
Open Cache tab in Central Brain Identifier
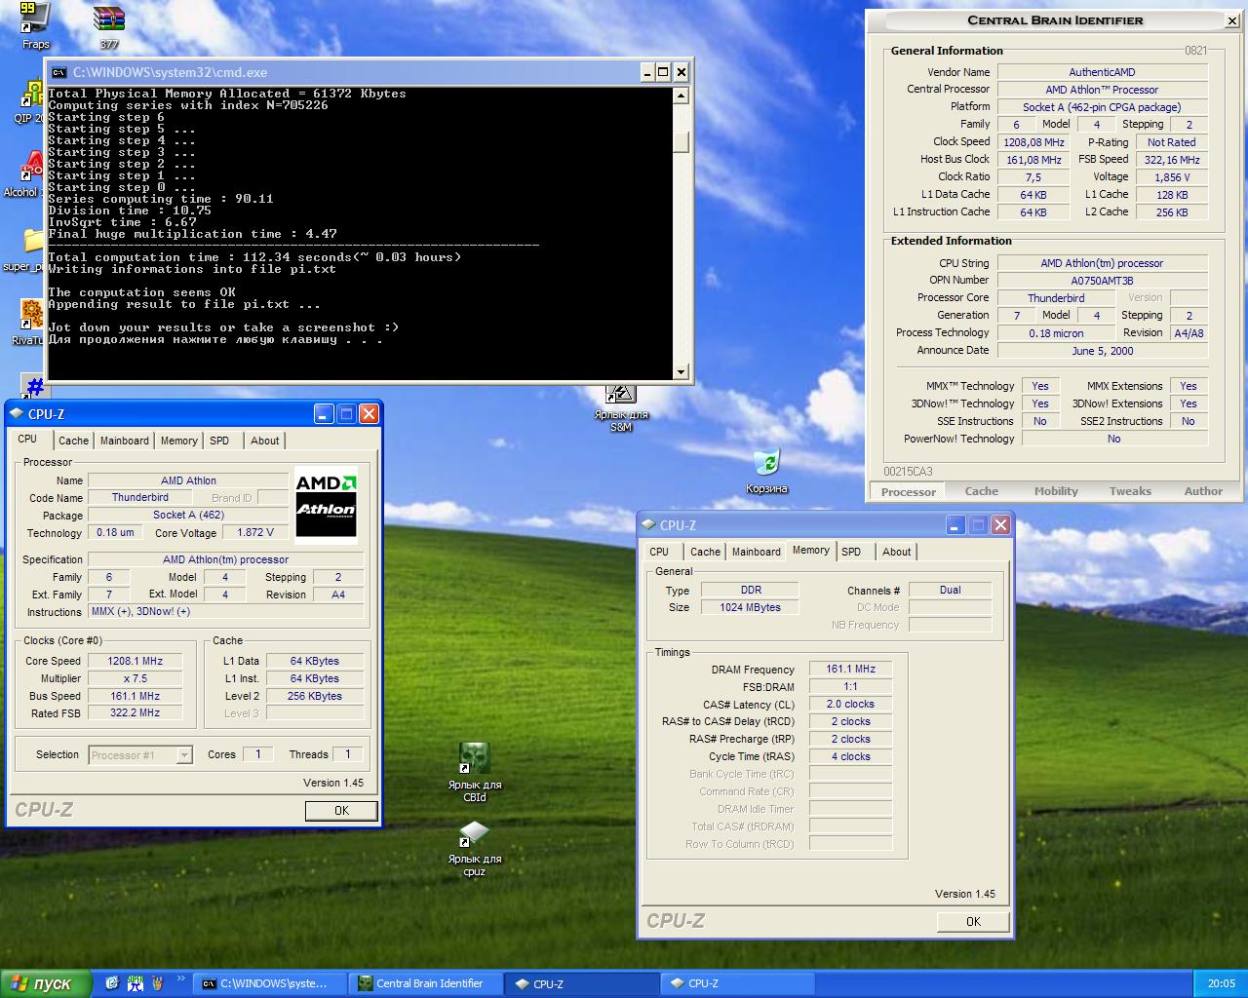click(x=982, y=491)
